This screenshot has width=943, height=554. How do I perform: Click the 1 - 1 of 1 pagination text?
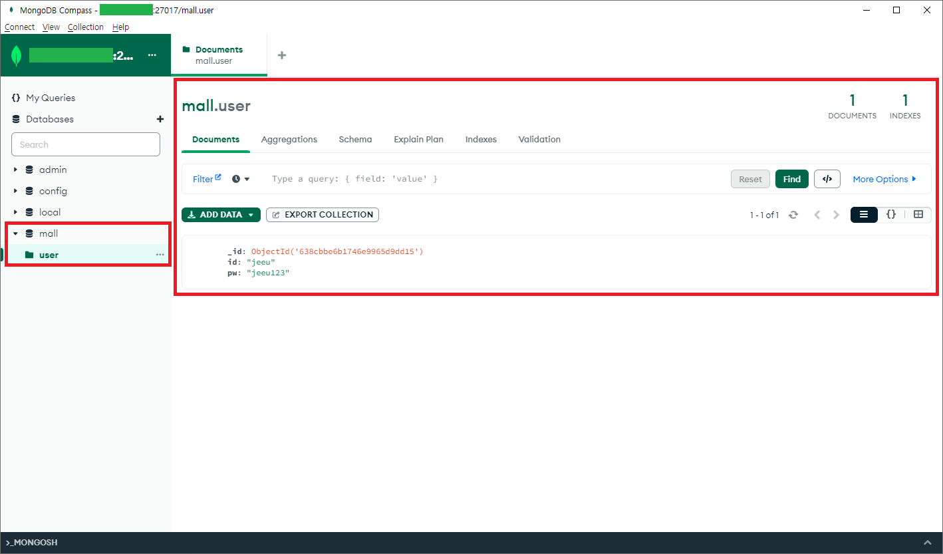(x=764, y=215)
